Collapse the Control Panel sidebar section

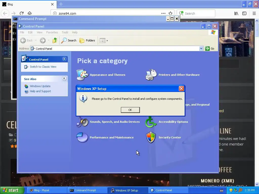pos(64,59)
